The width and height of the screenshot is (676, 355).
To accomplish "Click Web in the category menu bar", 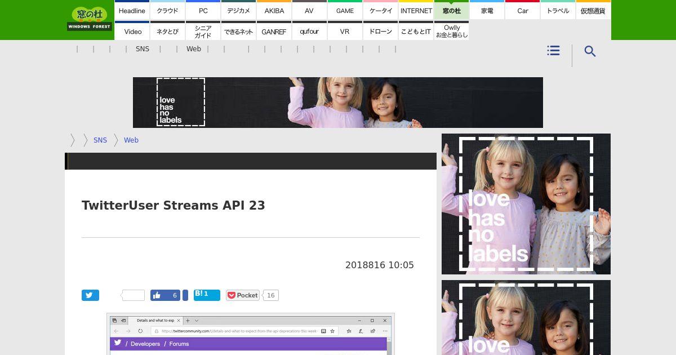I will pyautogui.click(x=194, y=49).
